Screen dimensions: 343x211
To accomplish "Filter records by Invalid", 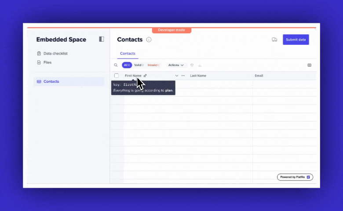I will (153, 65).
